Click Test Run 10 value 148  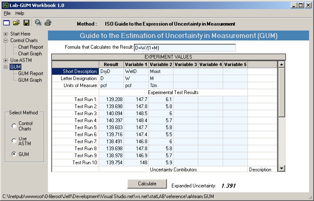point(136,162)
